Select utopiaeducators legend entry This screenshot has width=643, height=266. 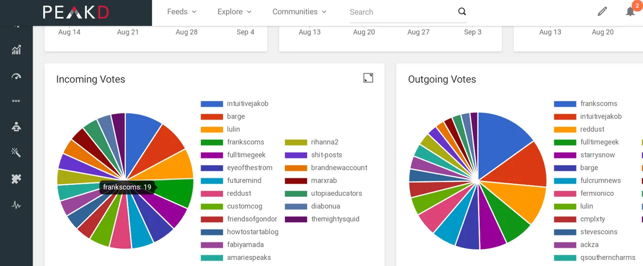click(x=337, y=193)
